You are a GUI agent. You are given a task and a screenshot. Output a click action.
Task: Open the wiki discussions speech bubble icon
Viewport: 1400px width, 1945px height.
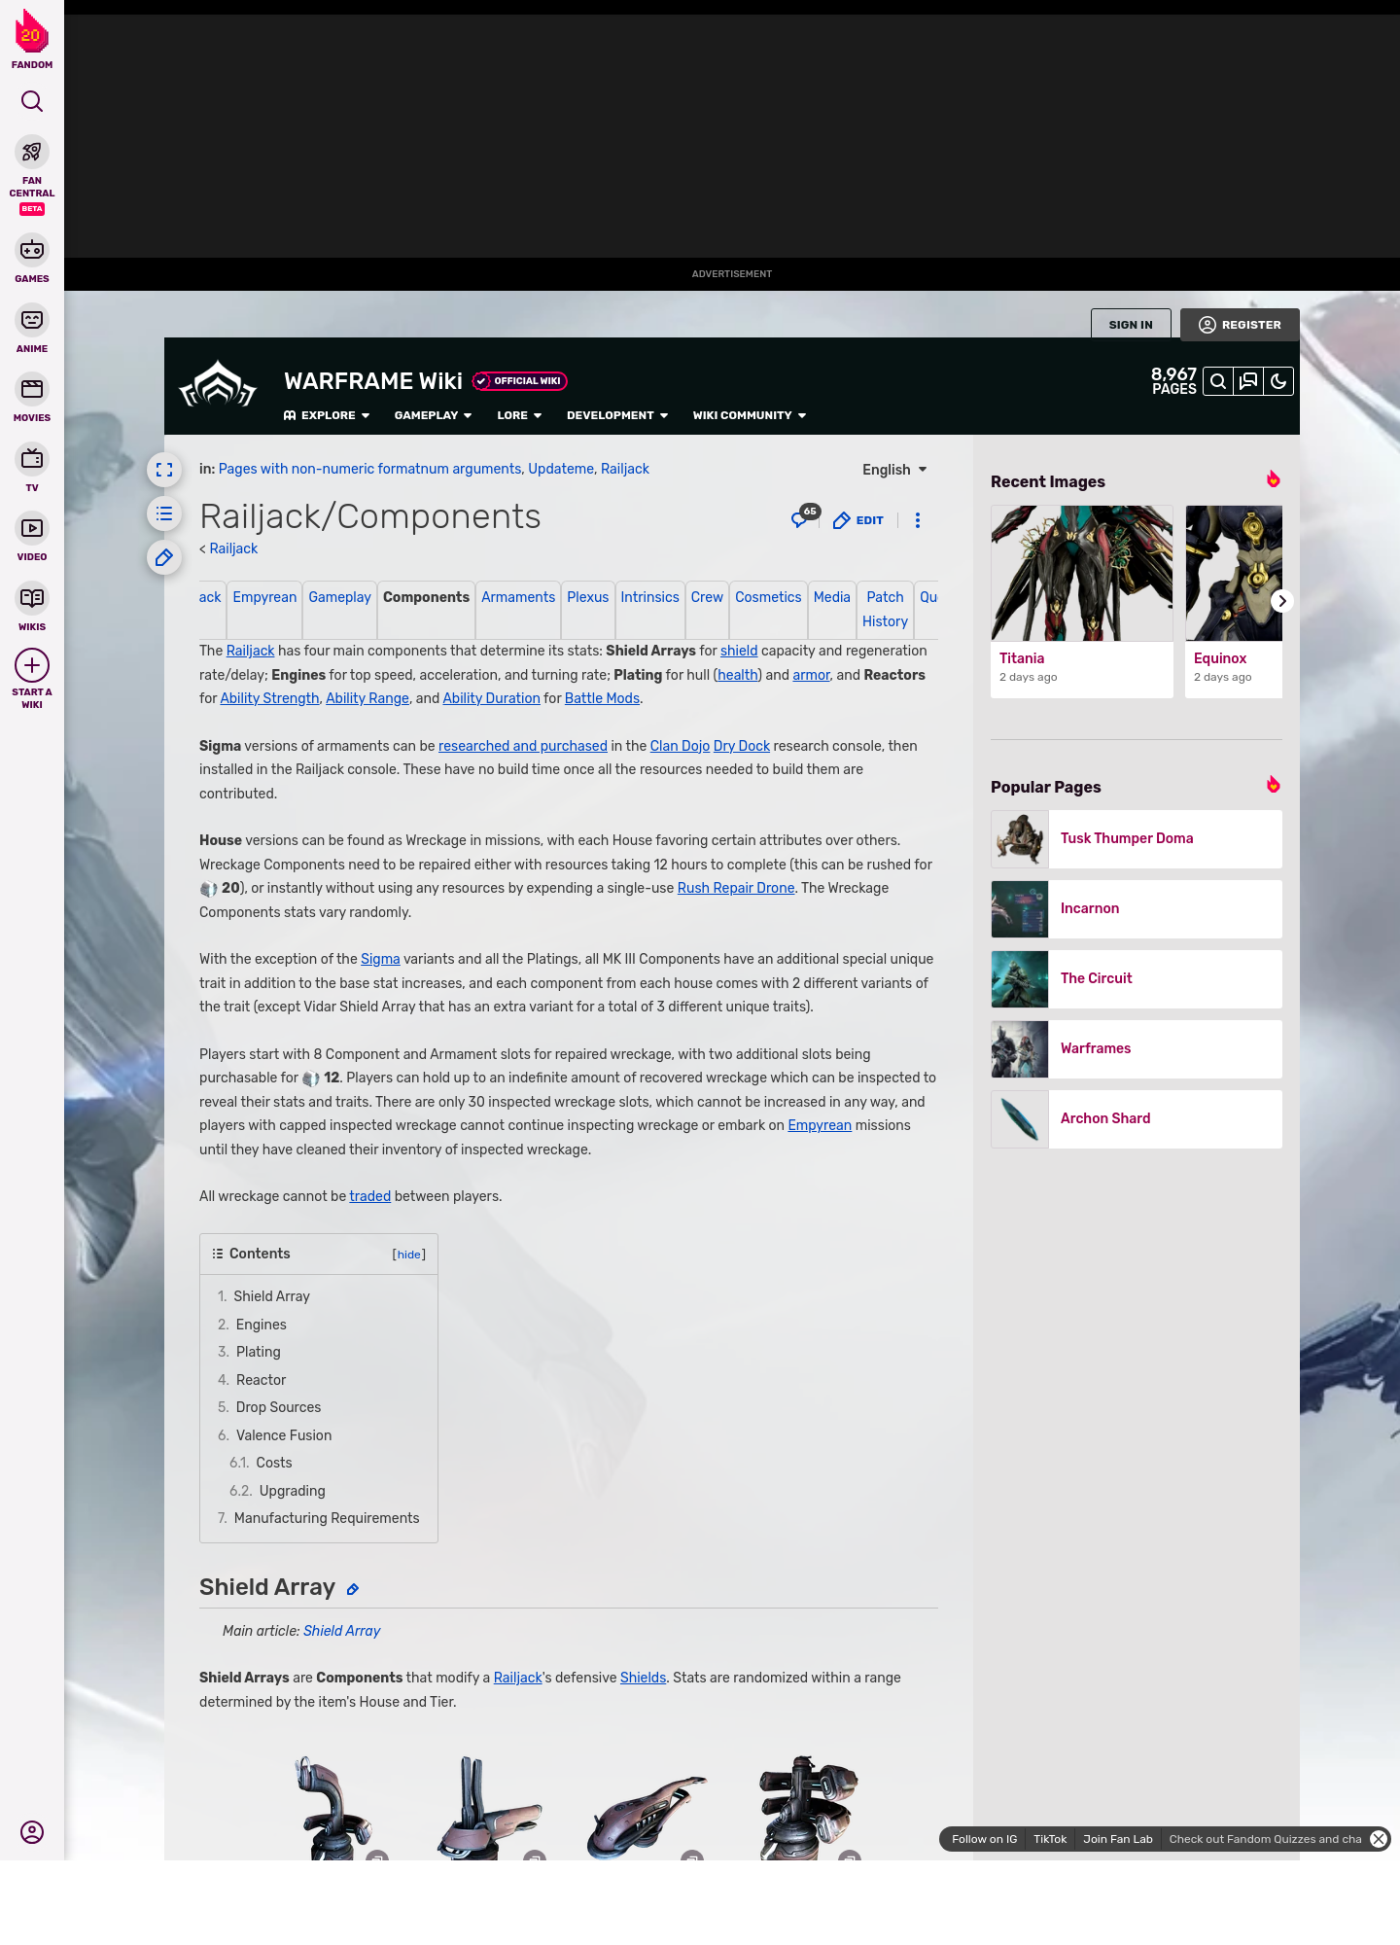[x=1248, y=381]
